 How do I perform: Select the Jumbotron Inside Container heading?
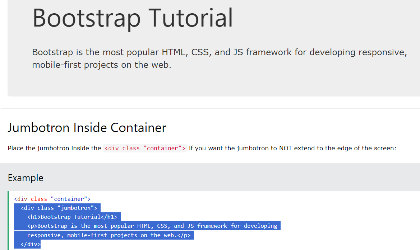87,128
